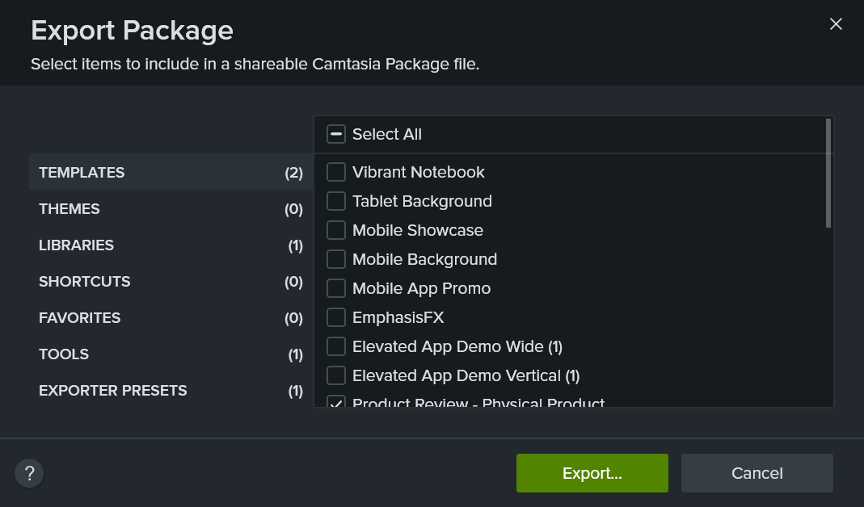Select the Mobile Background template checkbox
Screen dimensions: 864x507
click(336, 259)
